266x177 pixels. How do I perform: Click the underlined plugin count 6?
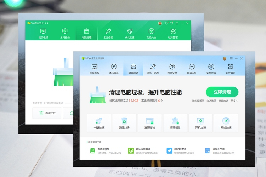coord(159,101)
